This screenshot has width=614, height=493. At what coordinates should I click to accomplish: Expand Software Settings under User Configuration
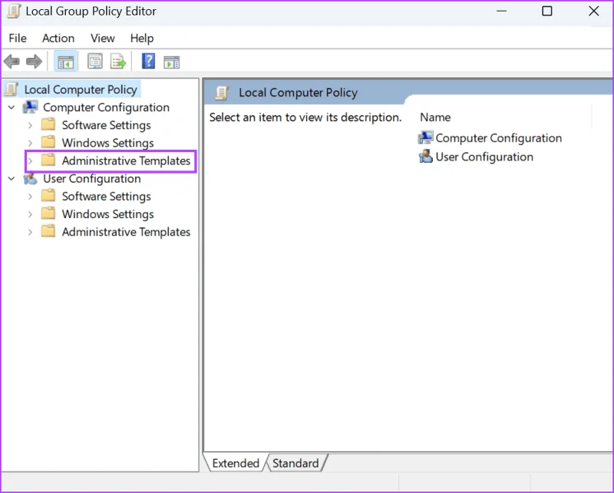point(30,197)
